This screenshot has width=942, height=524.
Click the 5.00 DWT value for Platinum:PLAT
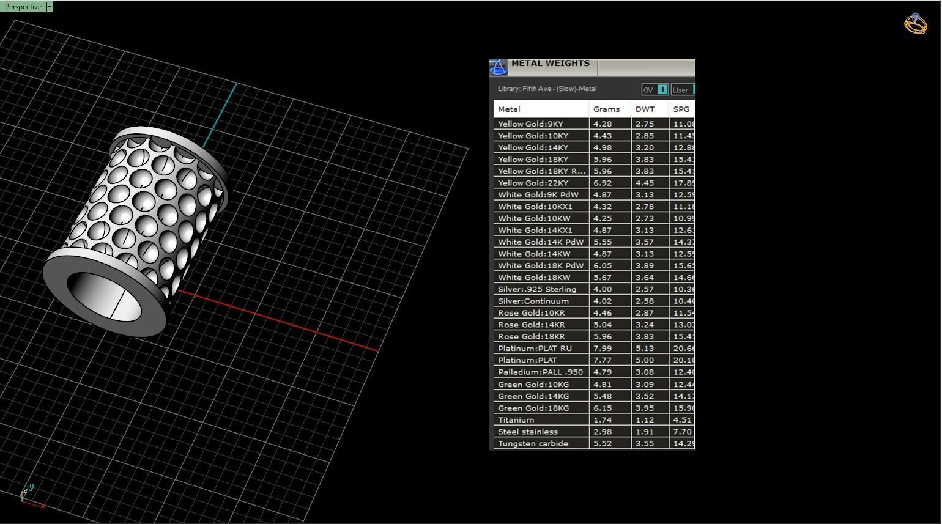coord(645,360)
